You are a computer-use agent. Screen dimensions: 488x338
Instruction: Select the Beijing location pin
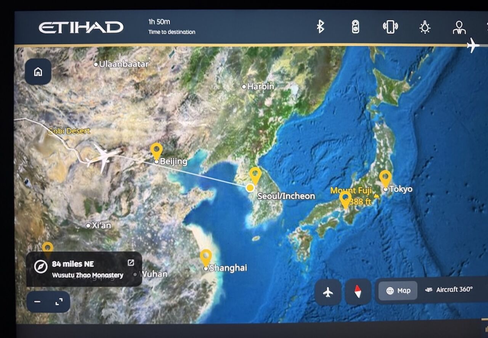tap(156, 151)
